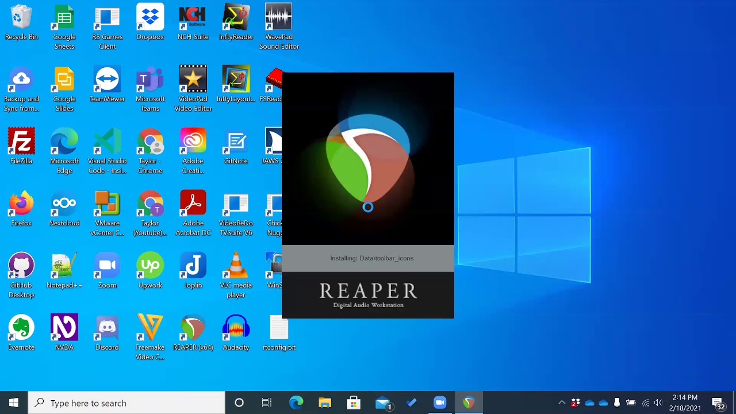
Task: Open the Adobe Creative Cloud shortcut
Action: point(193,152)
